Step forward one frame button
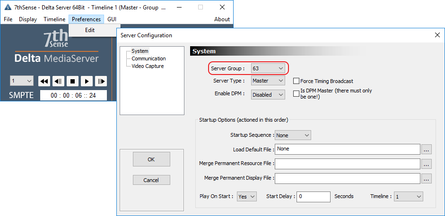This screenshot has height=216, width=445. coord(101,81)
